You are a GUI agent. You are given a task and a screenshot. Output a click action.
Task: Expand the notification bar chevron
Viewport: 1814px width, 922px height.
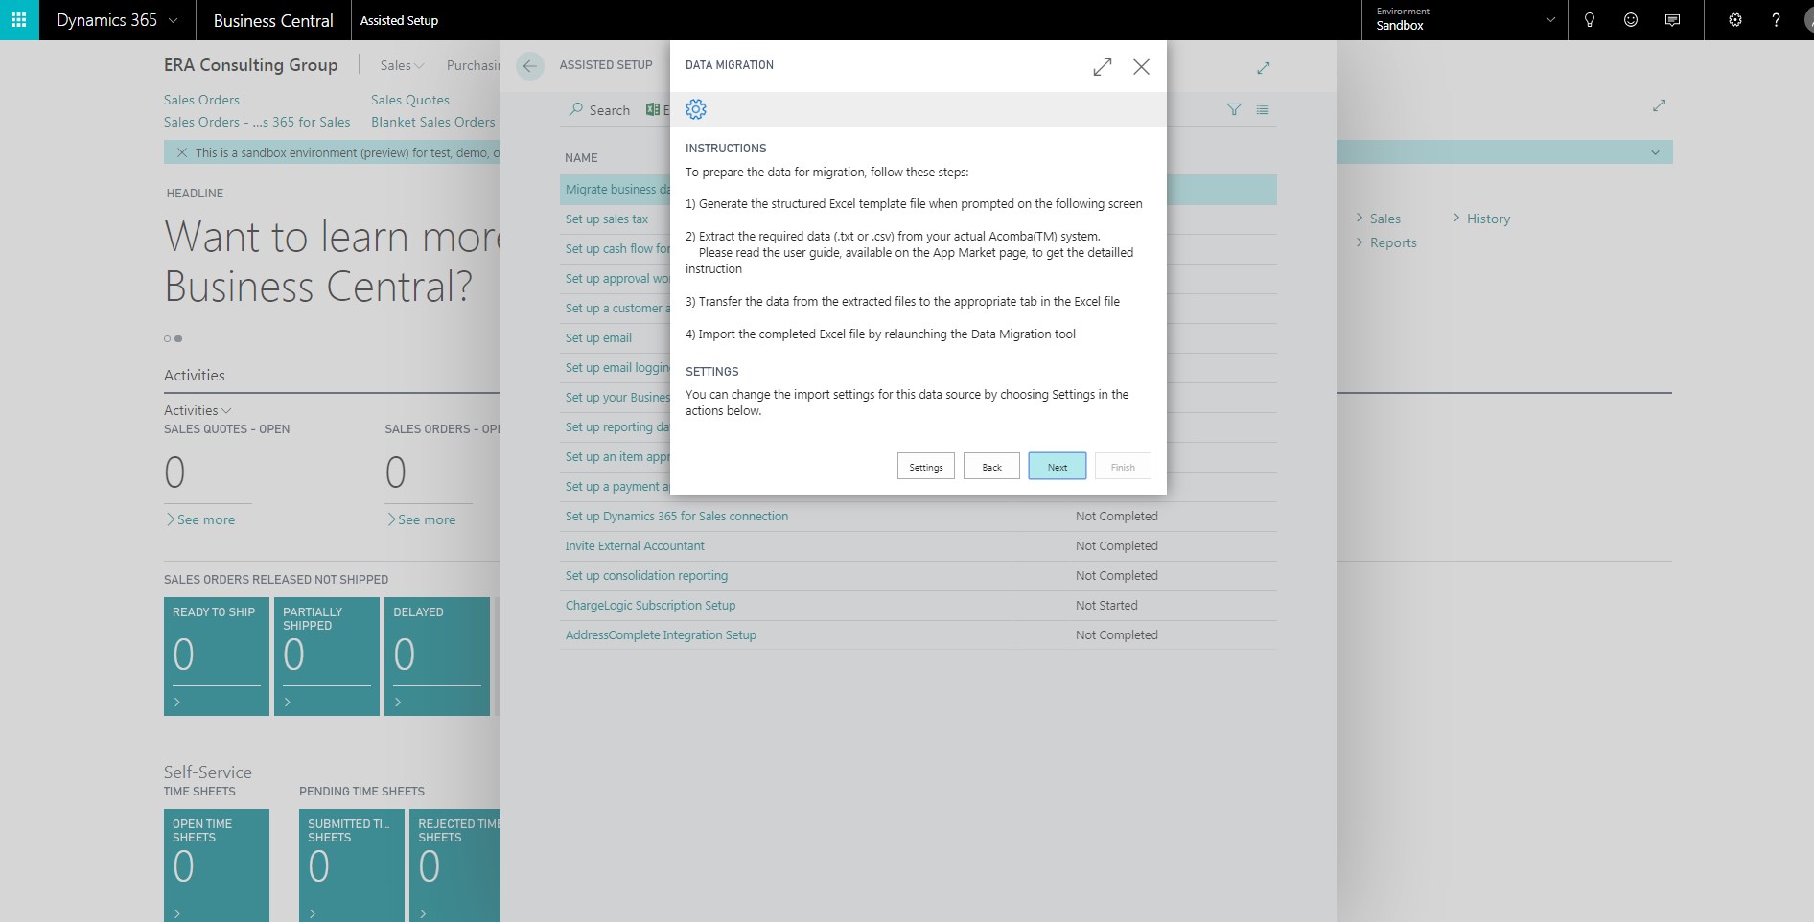pyautogui.click(x=1655, y=152)
